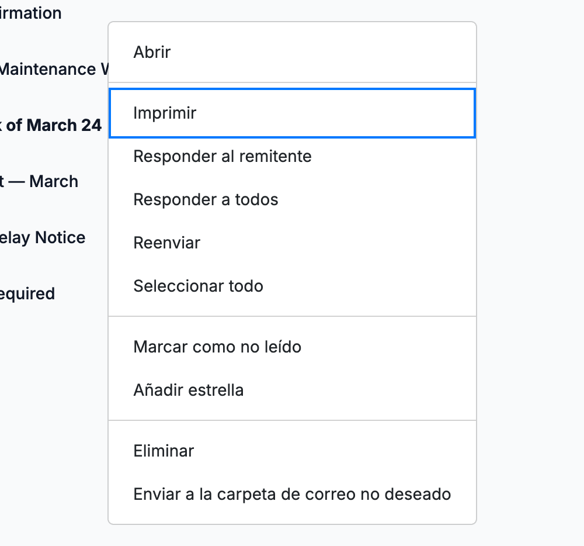Star the email using Añadir estrella
584x546 pixels.
292,390
